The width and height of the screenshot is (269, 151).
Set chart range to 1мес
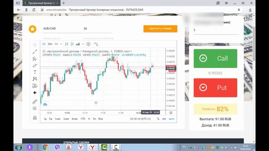(58, 119)
